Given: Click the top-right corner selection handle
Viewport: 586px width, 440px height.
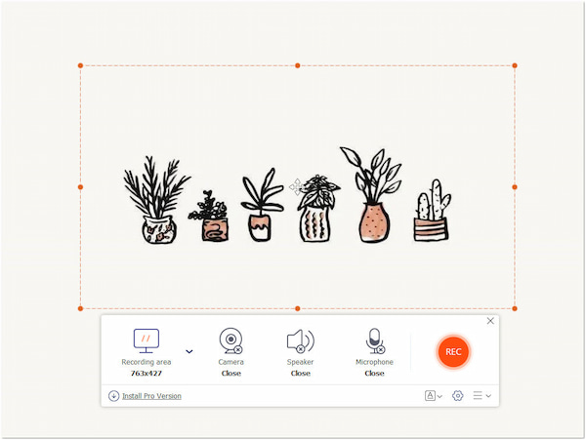Looking at the screenshot, I should tap(515, 65).
